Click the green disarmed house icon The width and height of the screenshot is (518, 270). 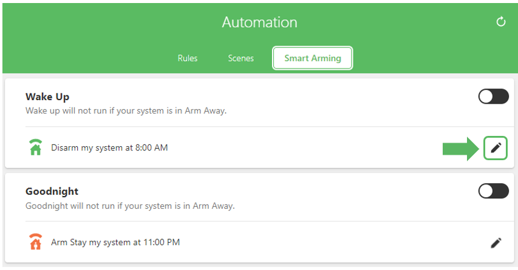click(x=36, y=147)
